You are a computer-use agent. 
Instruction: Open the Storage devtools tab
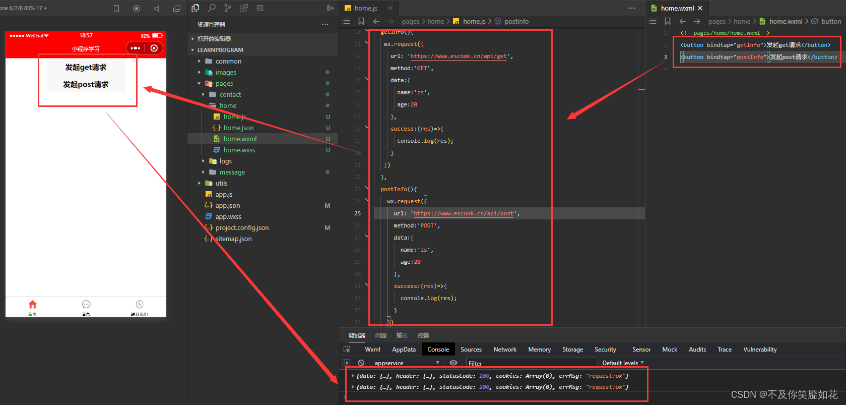[572, 350]
